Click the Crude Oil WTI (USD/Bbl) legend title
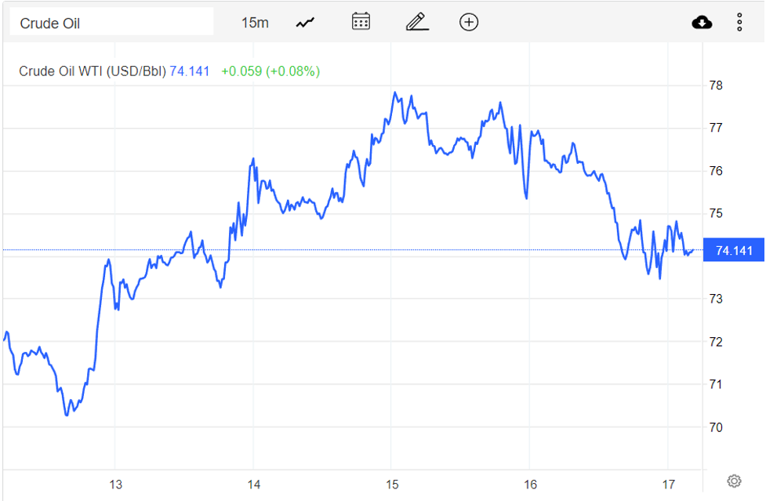The width and height of the screenshot is (766, 501). 93,71
